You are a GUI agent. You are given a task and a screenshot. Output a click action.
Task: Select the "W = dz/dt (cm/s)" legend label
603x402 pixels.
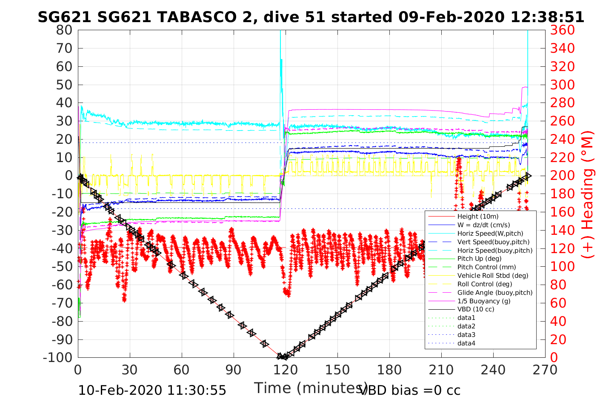tap(483, 225)
